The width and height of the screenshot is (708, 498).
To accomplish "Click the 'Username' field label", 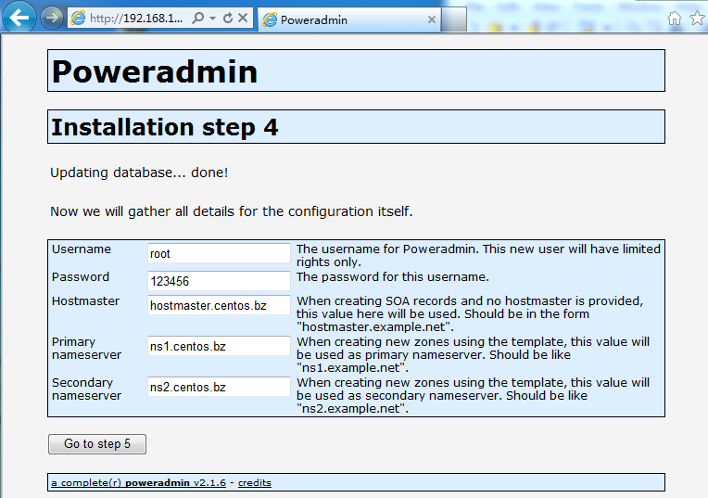I will point(82,249).
